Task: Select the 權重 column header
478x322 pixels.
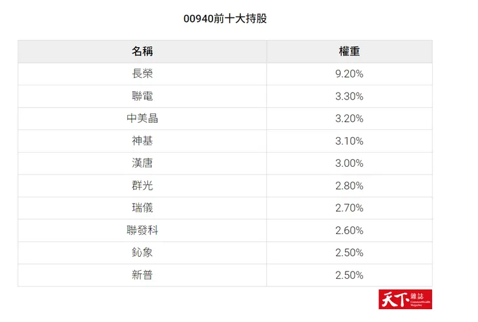Action: pyautogui.click(x=349, y=52)
